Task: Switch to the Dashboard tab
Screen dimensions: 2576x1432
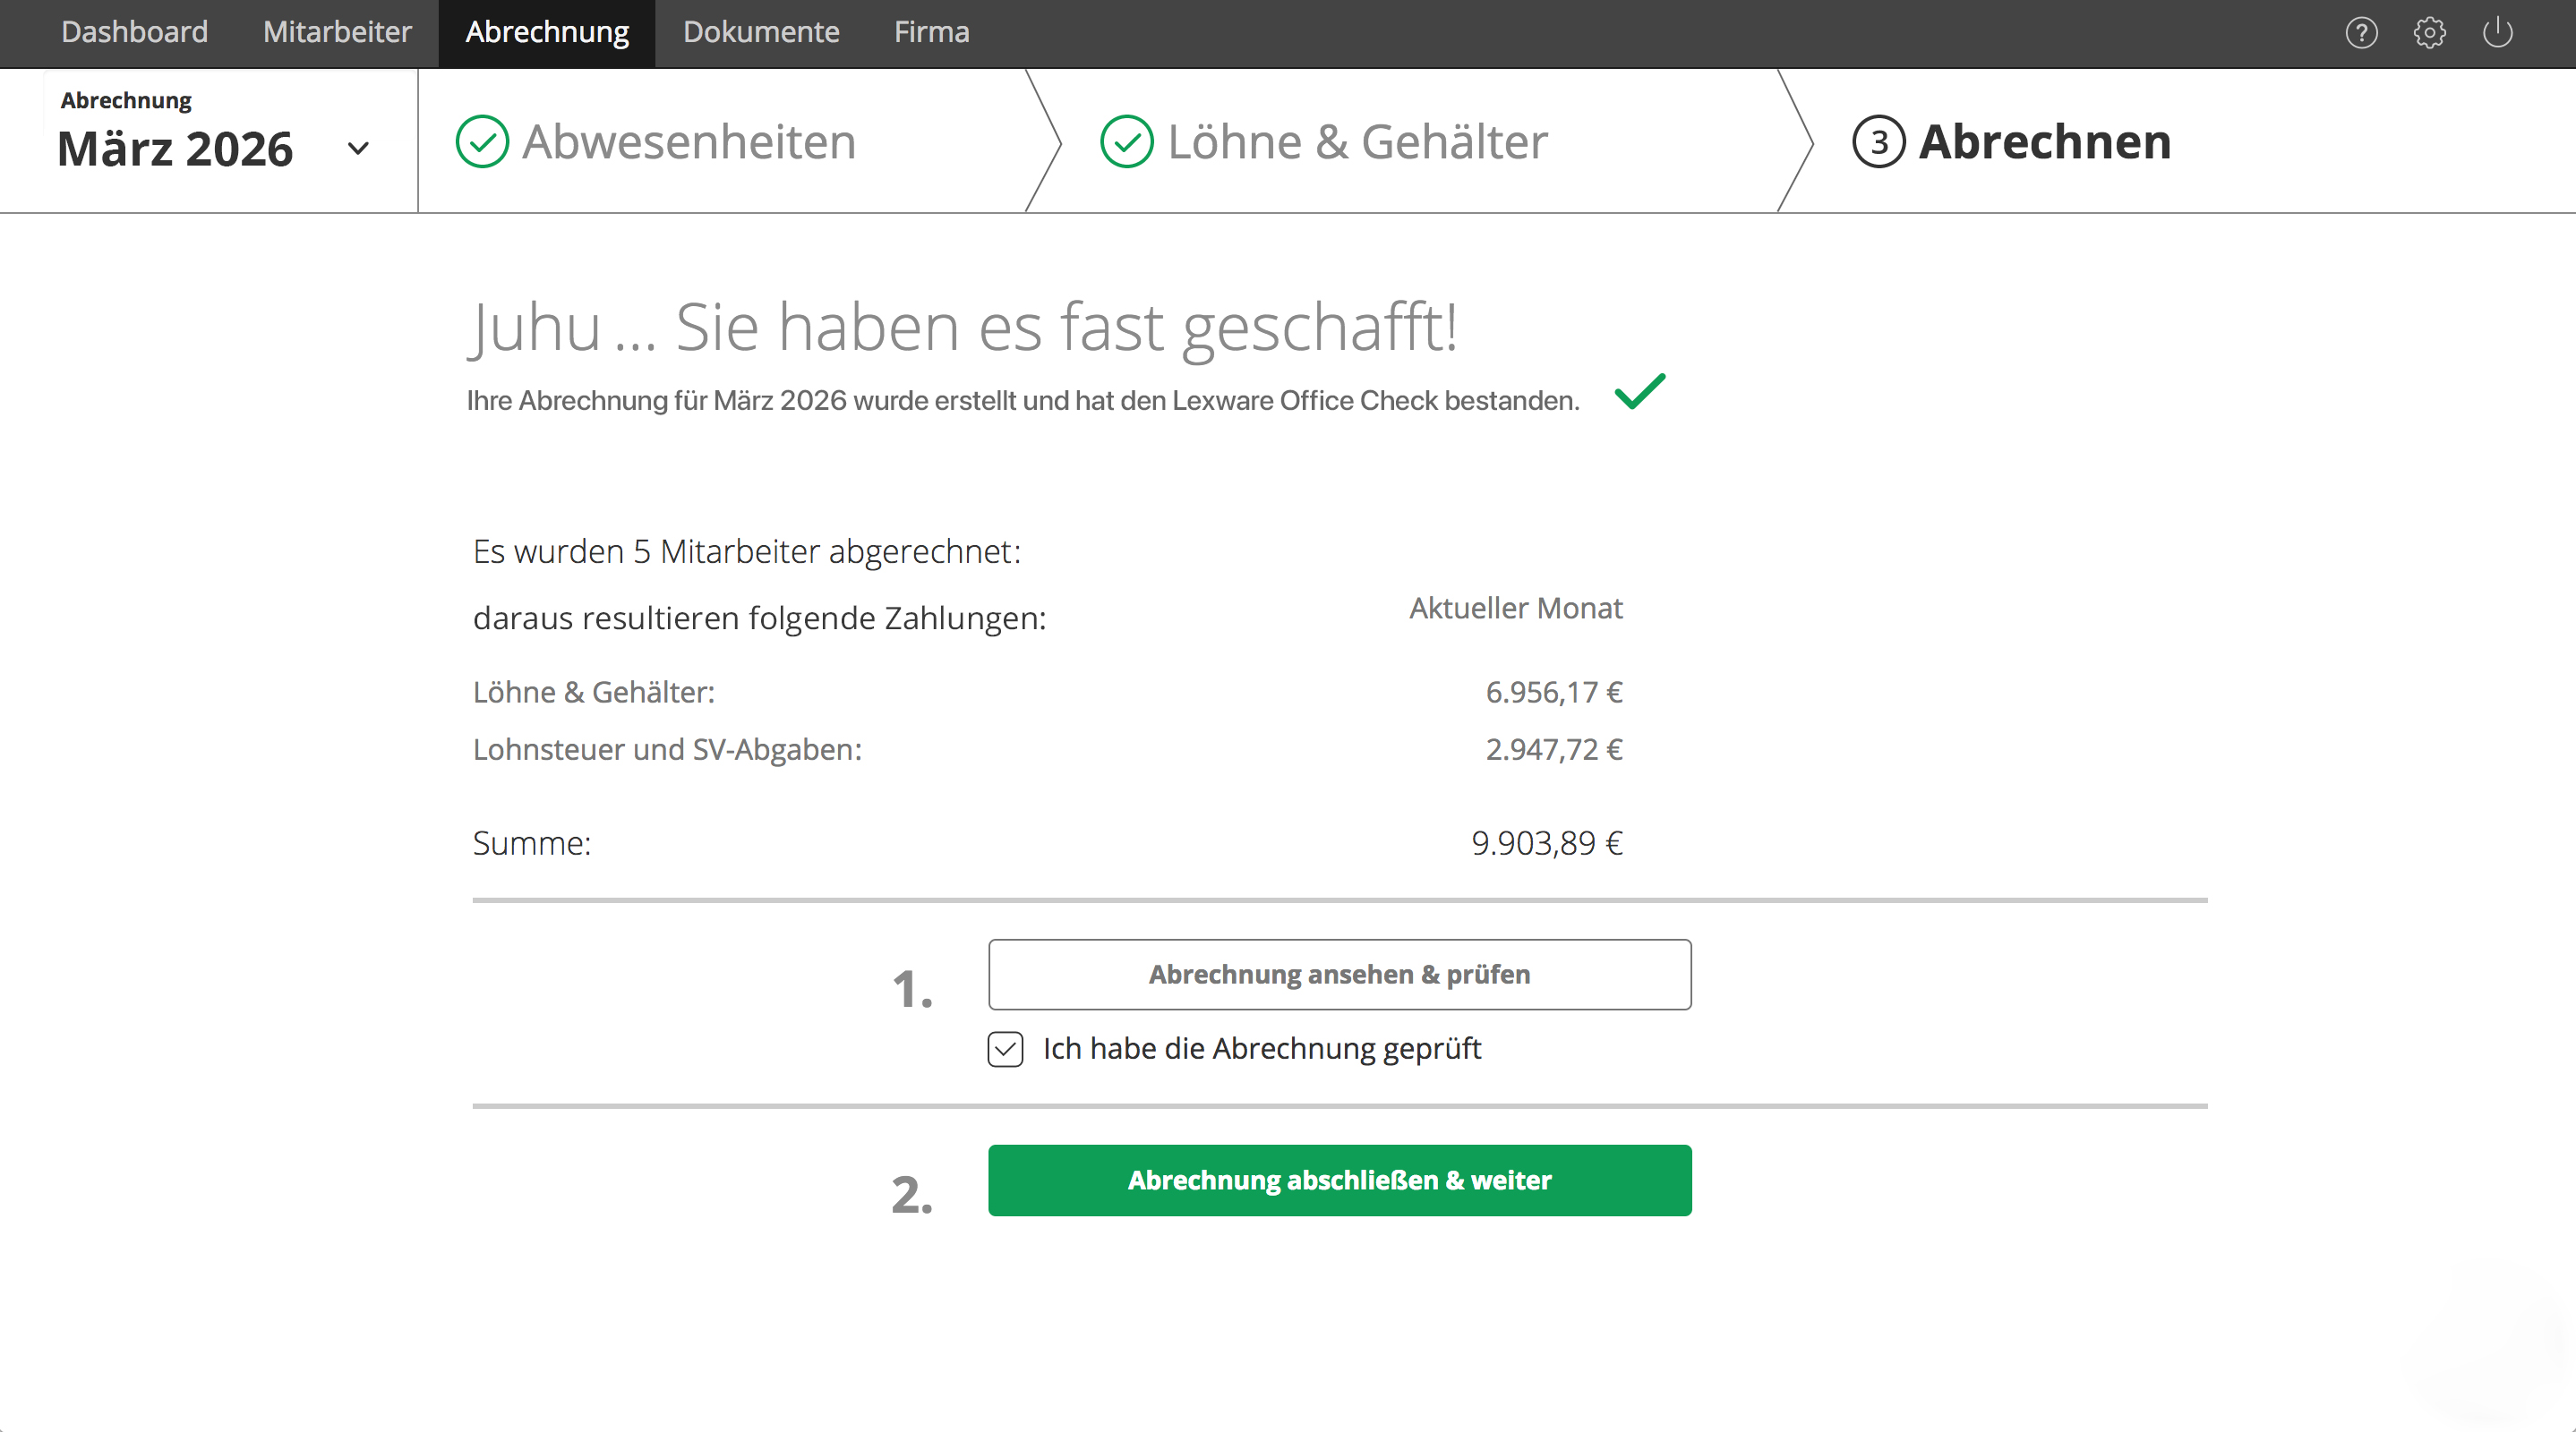Action: coord(134,32)
